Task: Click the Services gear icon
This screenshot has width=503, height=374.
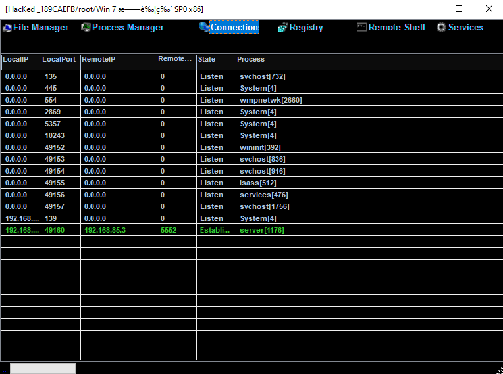Action: coord(441,28)
